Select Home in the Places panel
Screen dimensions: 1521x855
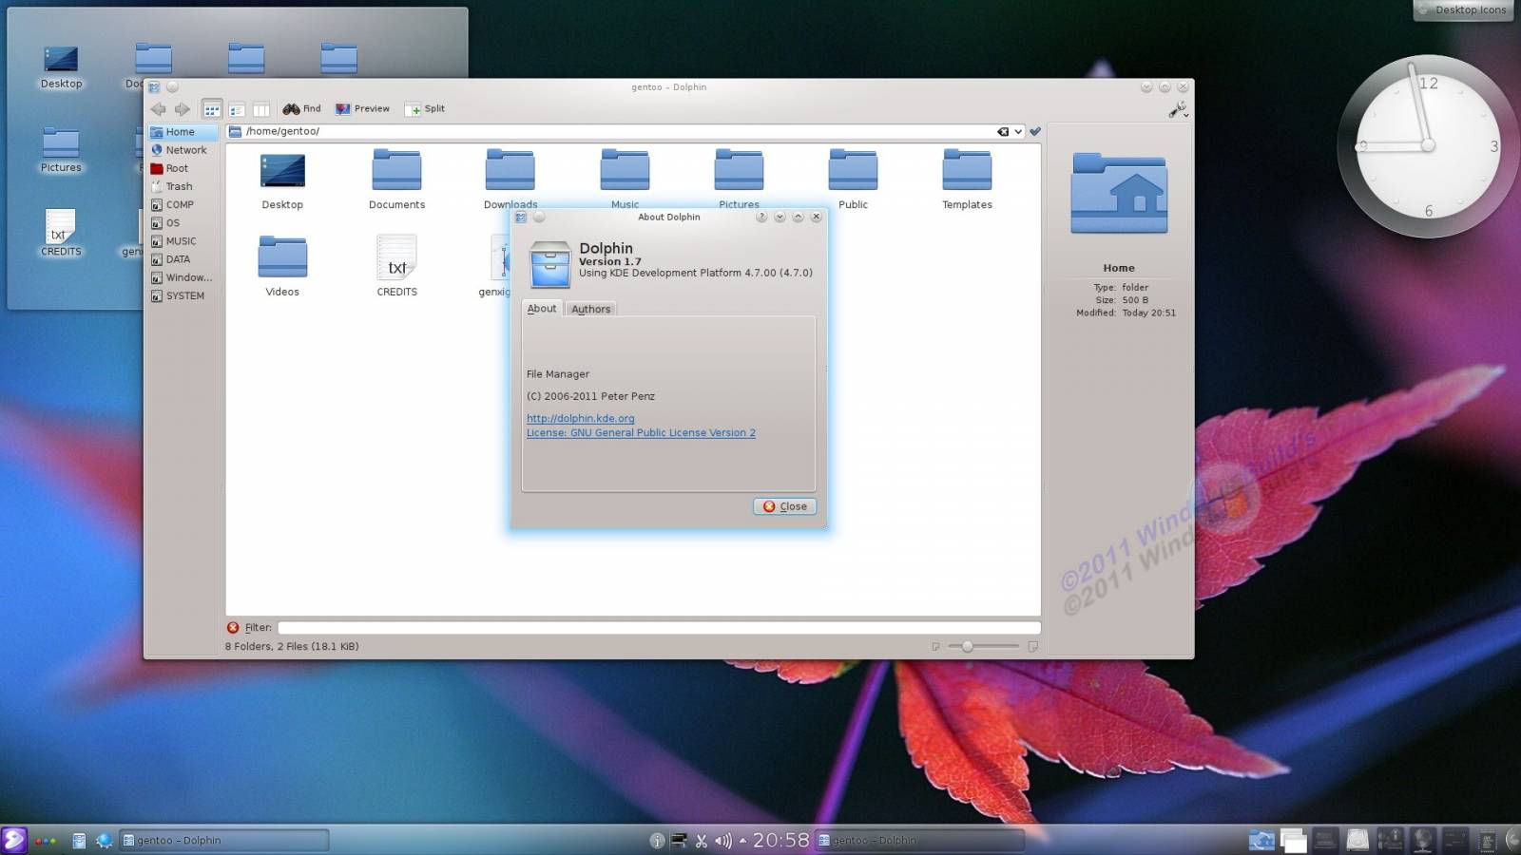pos(183,132)
